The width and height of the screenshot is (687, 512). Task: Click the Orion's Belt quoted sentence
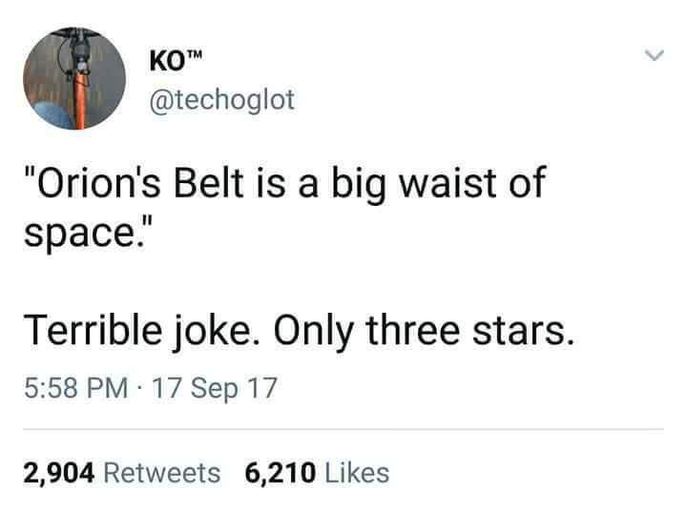(x=284, y=207)
